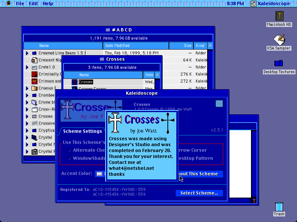Toggle sort order arrow in #ABCD window
Screen dimensions: 297x222
point(210,46)
